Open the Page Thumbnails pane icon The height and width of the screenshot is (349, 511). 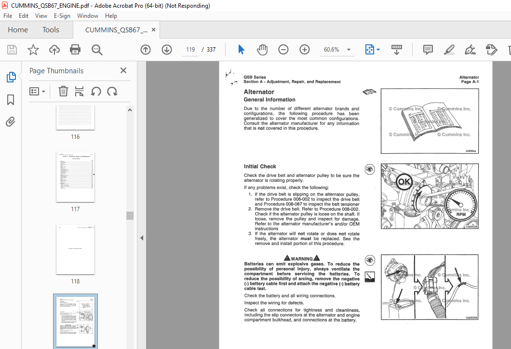11,77
